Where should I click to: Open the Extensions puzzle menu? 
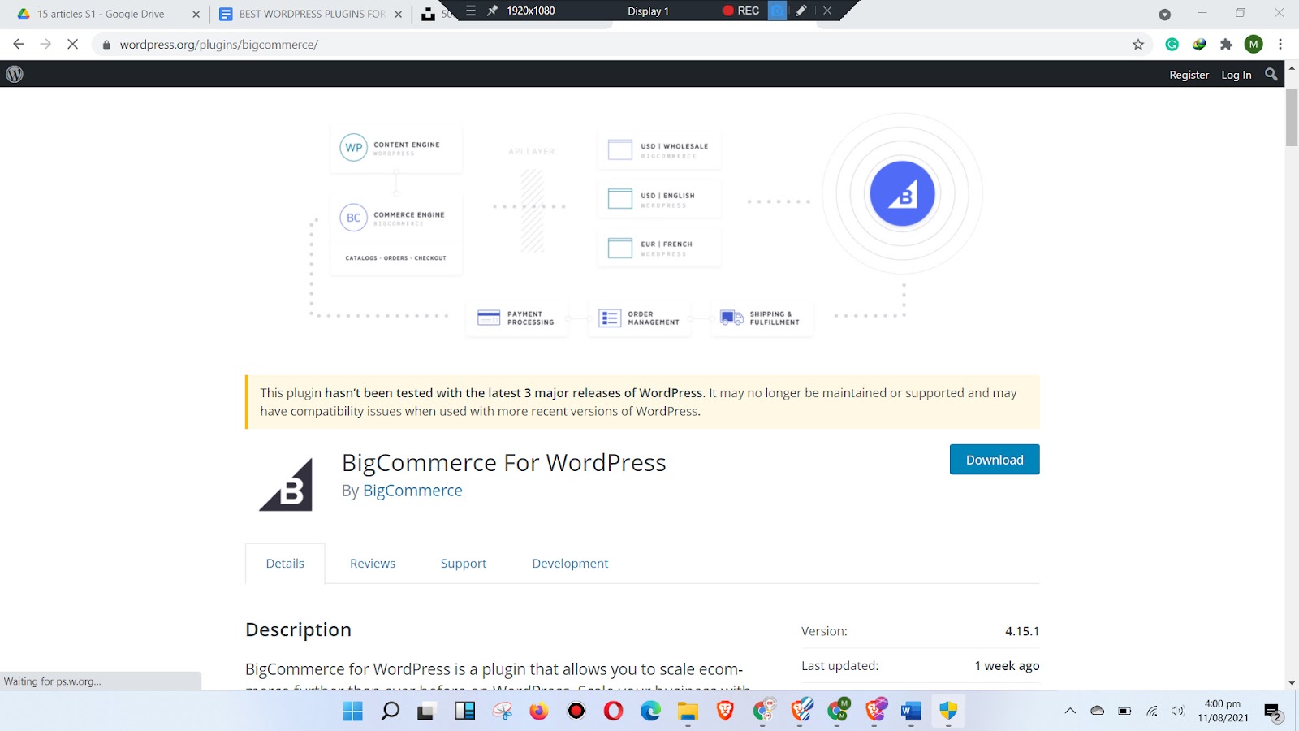[1226, 45]
